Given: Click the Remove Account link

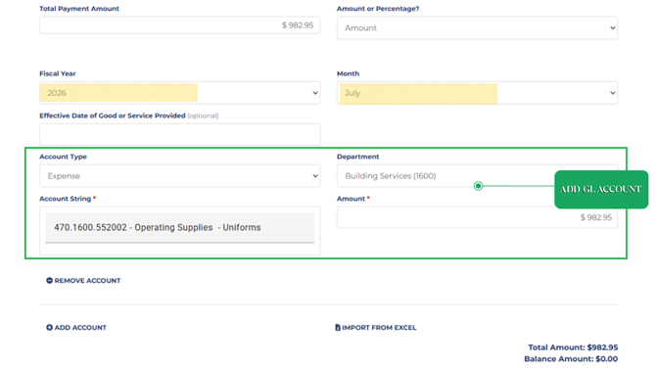Looking at the screenshot, I should click(83, 281).
